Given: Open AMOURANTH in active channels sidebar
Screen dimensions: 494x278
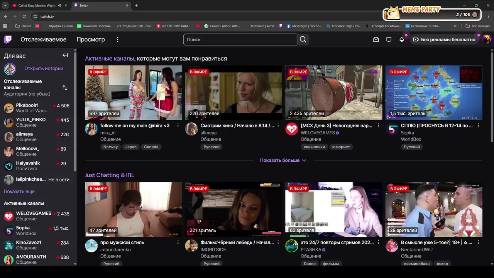Looking at the screenshot, I should coord(37,259).
